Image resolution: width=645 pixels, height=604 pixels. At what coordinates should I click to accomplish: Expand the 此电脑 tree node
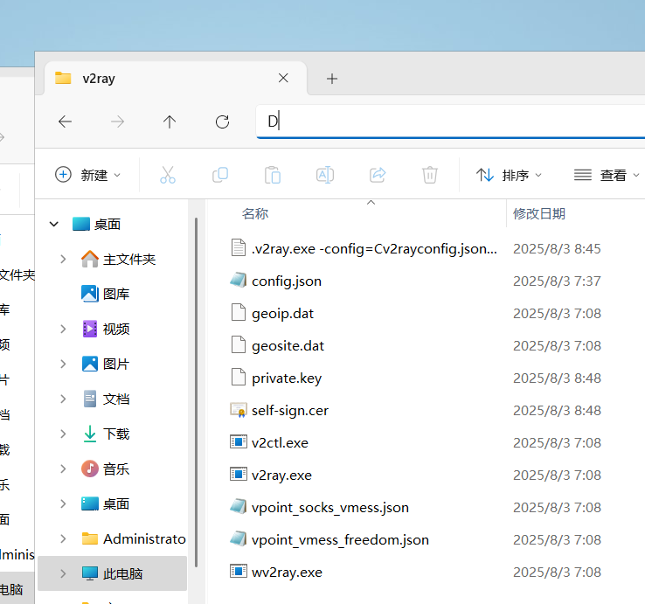coord(63,574)
